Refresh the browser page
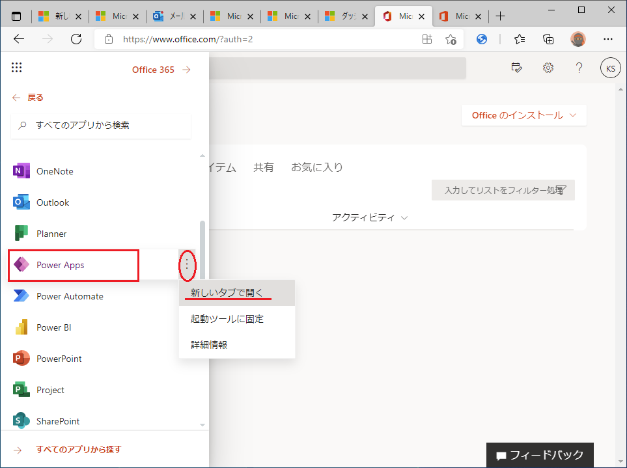This screenshot has height=468, width=627. pyautogui.click(x=76, y=39)
